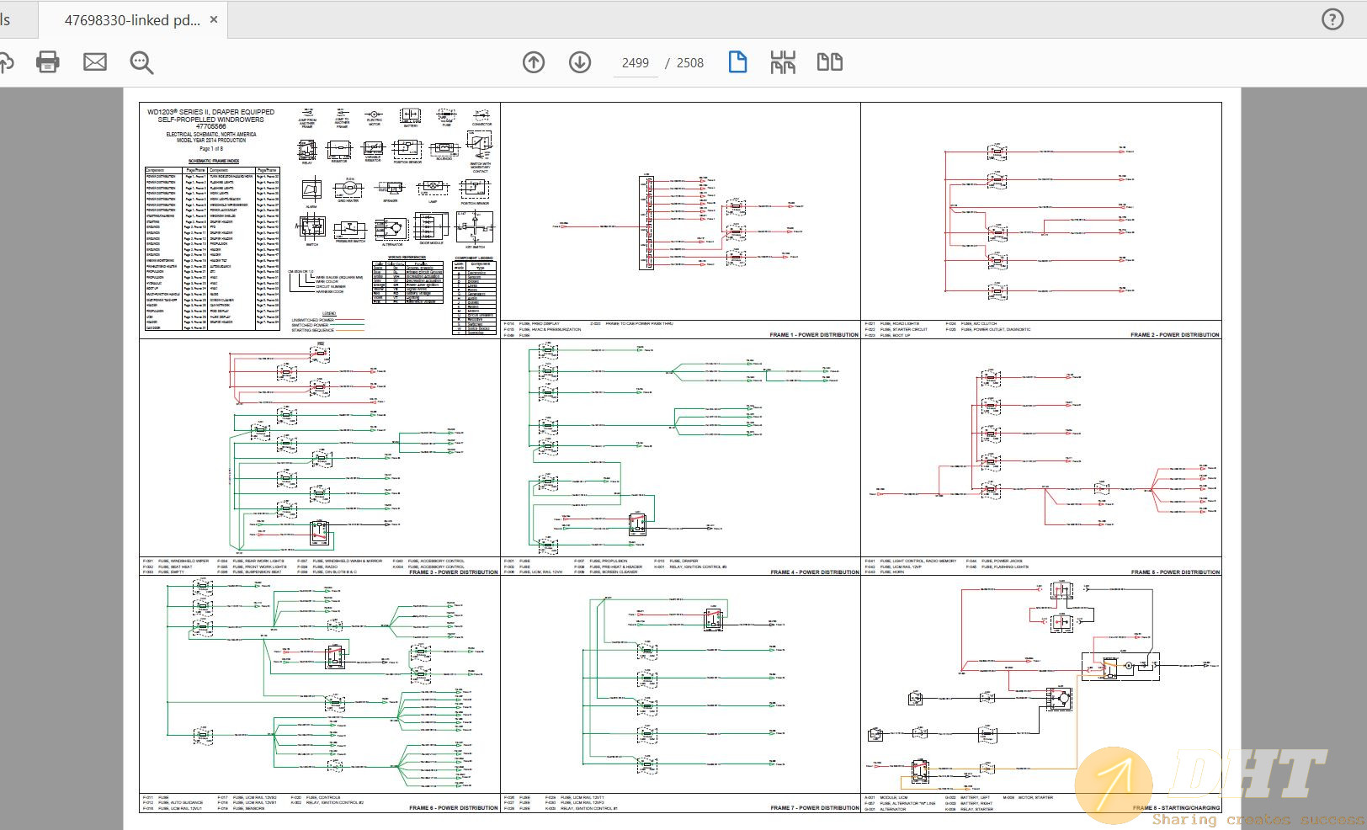Email the file with the envelope icon

point(95,61)
